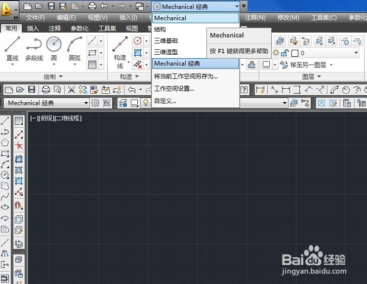Viewport: 367px width, 284px height.
Task: Click the Save icon in quick access bar
Action: [x=51, y=6]
